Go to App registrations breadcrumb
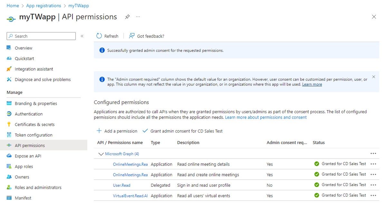This screenshot has height=204, width=382. click(43, 5)
